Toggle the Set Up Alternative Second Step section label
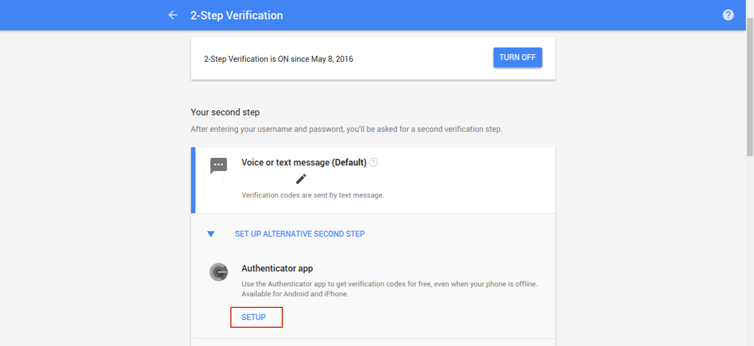Screen dimensions: 754x346 pyautogui.click(x=299, y=234)
